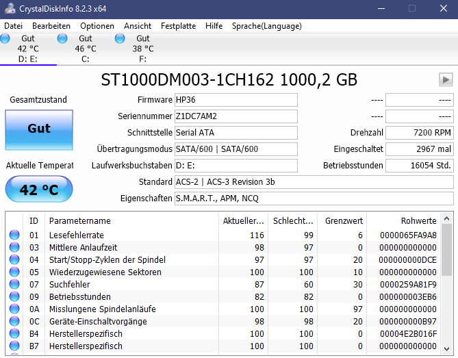Click the 42 °C temperature button
This screenshot has height=358, width=458.
pyautogui.click(x=39, y=189)
